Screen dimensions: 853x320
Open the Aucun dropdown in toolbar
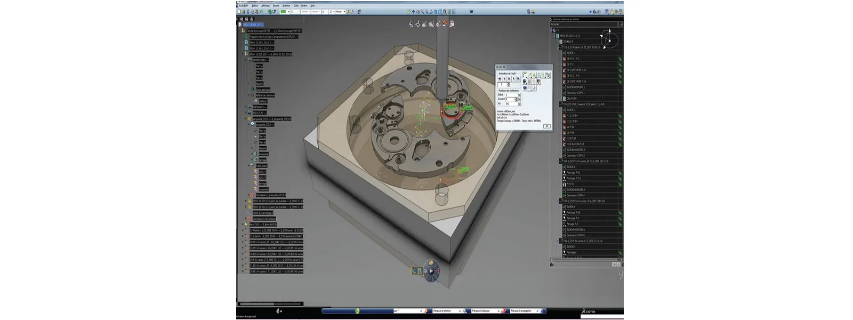point(341,12)
